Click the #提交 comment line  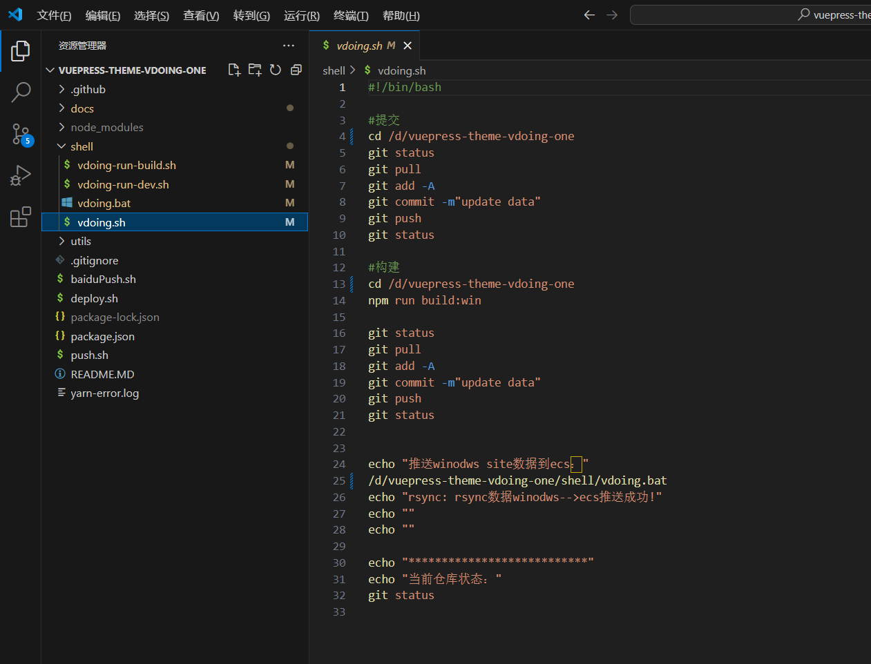(x=384, y=120)
